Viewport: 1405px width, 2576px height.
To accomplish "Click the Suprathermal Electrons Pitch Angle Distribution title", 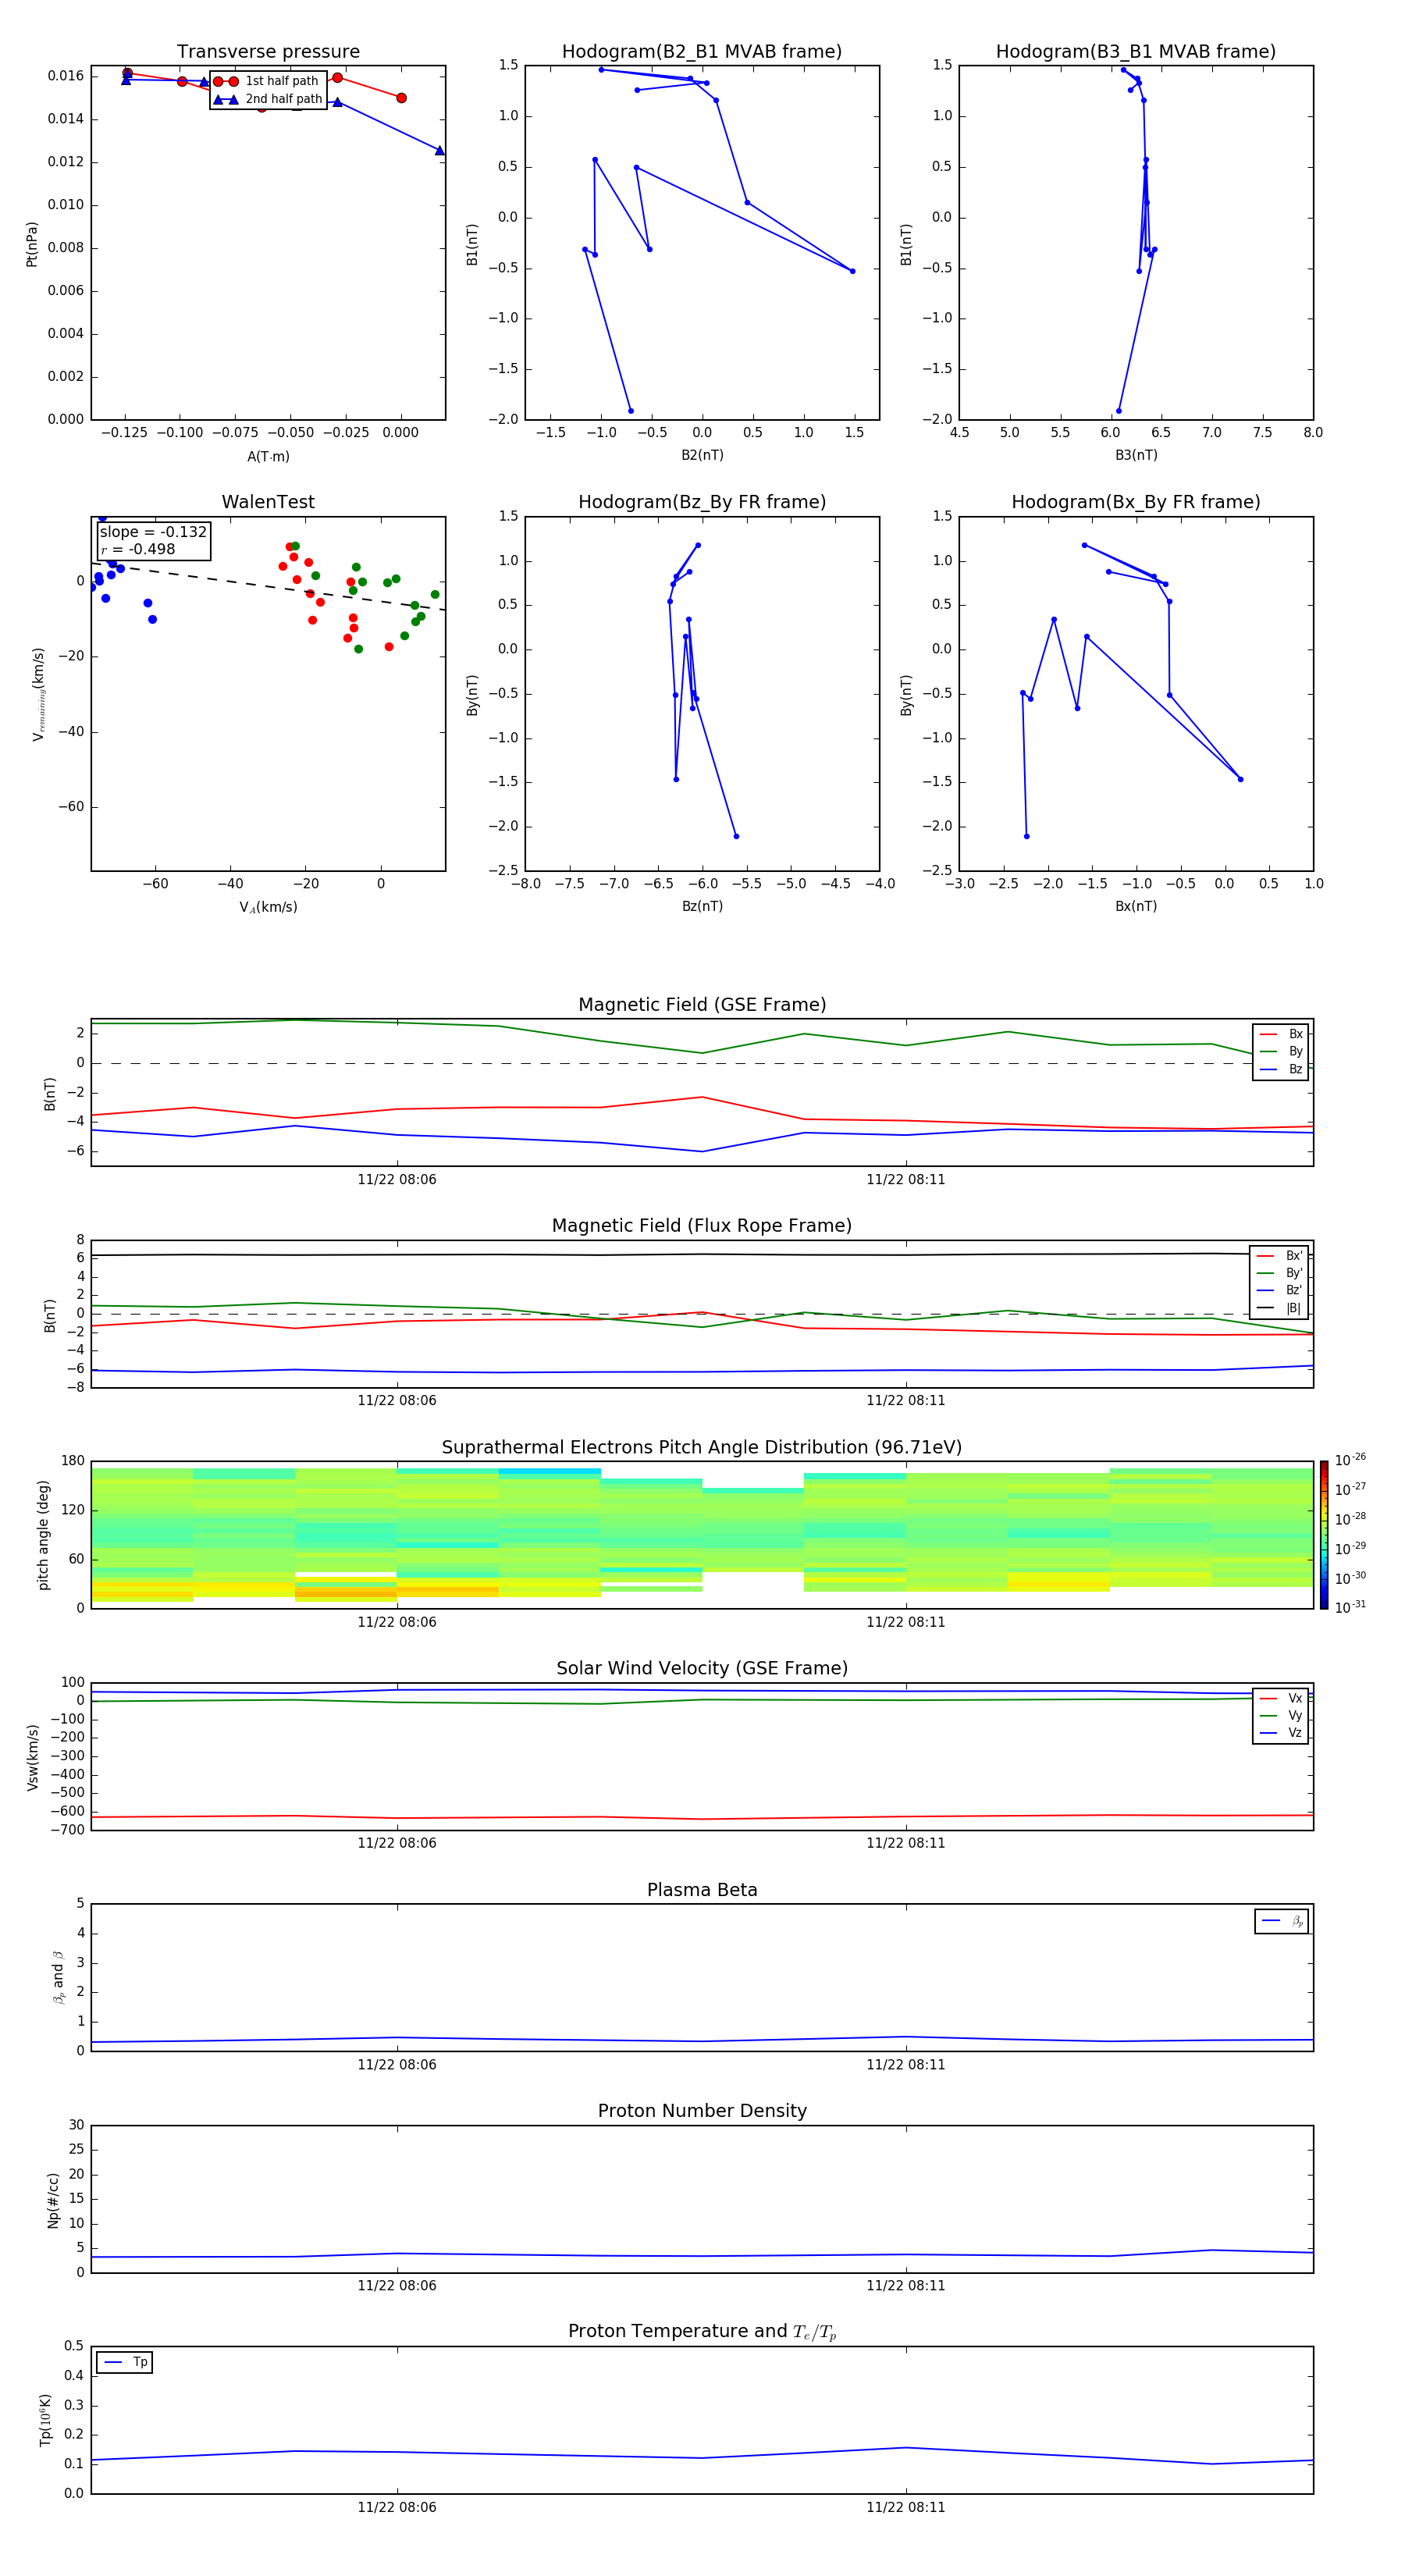I will 702,1448.
